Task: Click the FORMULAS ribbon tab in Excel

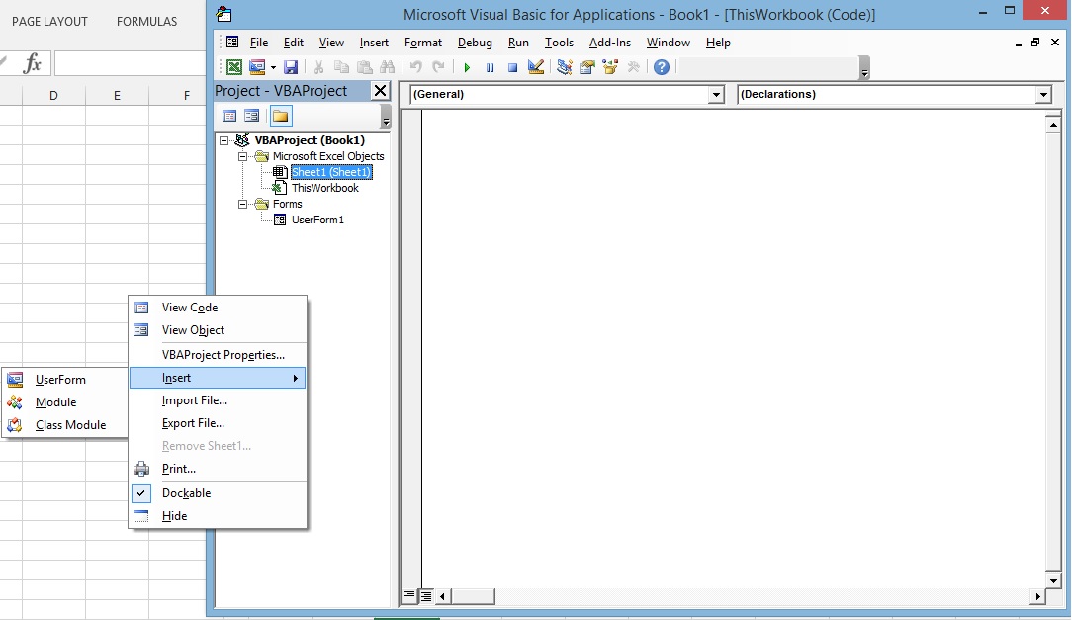Action: (x=146, y=21)
